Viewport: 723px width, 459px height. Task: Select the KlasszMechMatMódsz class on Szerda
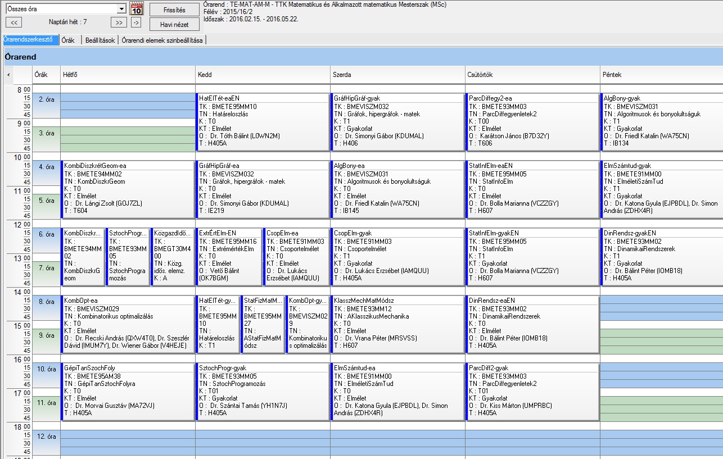coord(397,324)
